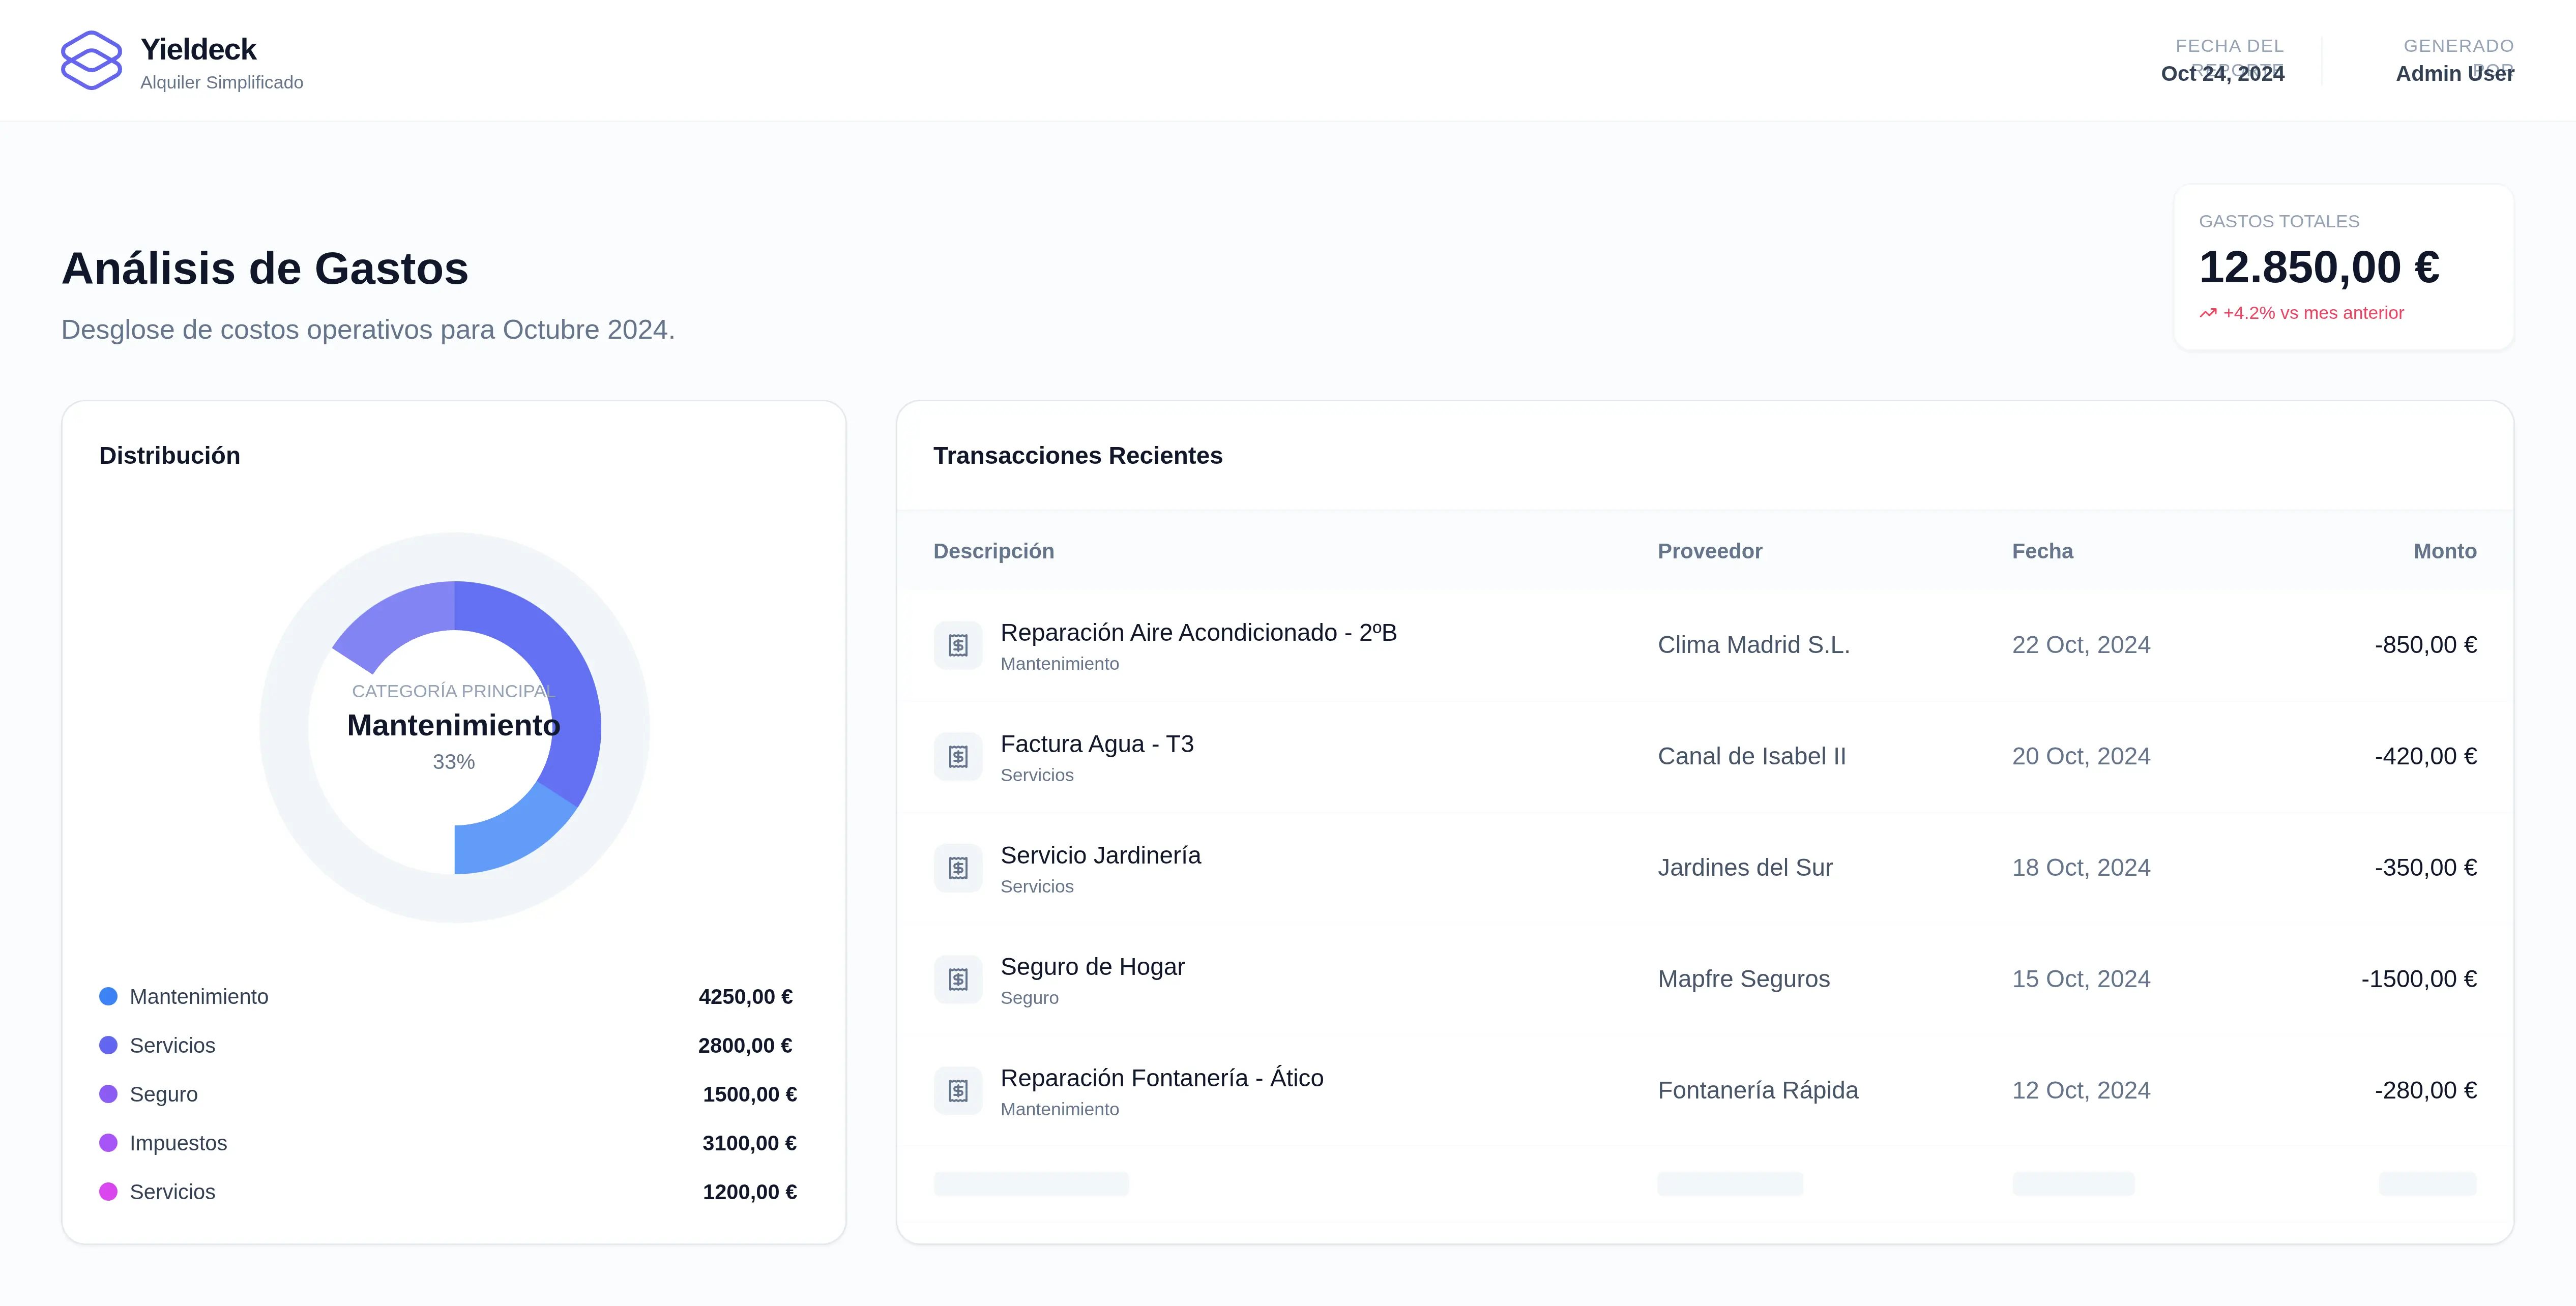Click the purple Impuestos legend dot
This screenshot has width=2576, height=1306.
[x=108, y=1143]
